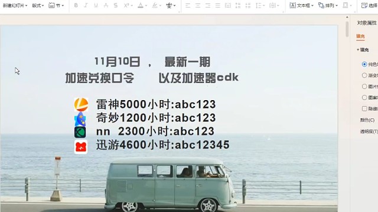Click the S text-effect icon next to the struck-through A
This screenshot has width=378, height=212.
(x=116, y=5)
